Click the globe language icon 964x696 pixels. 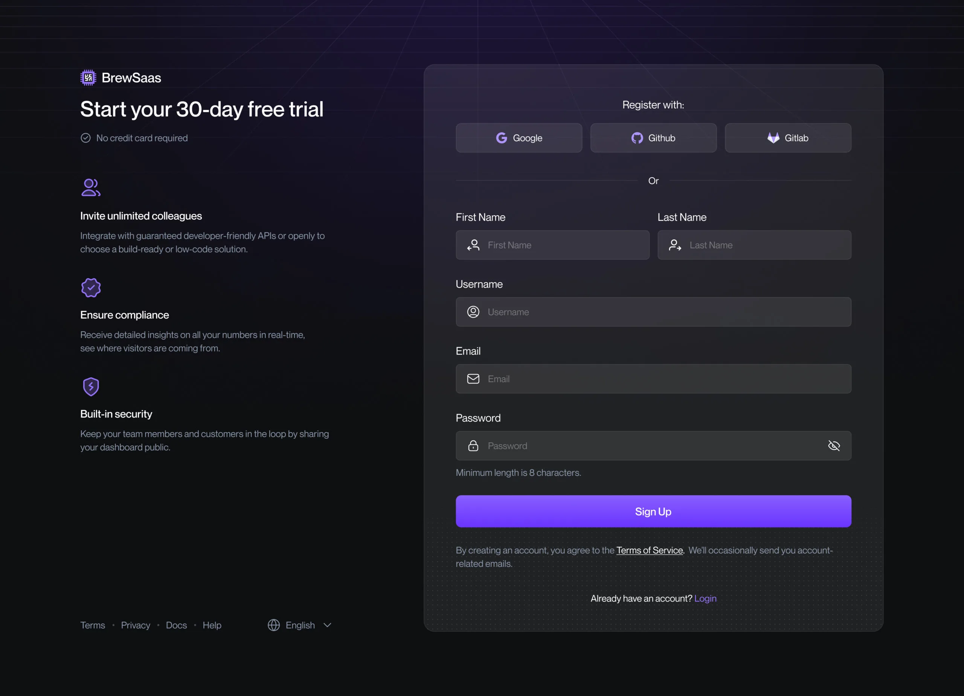pyautogui.click(x=274, y=625)
